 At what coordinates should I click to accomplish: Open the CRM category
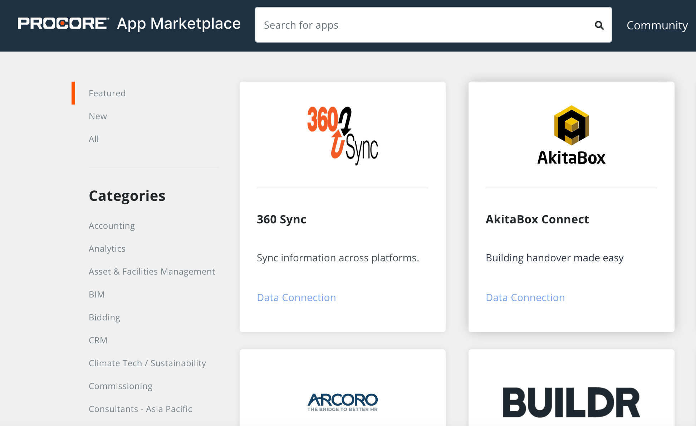click(x=98, y=340)
